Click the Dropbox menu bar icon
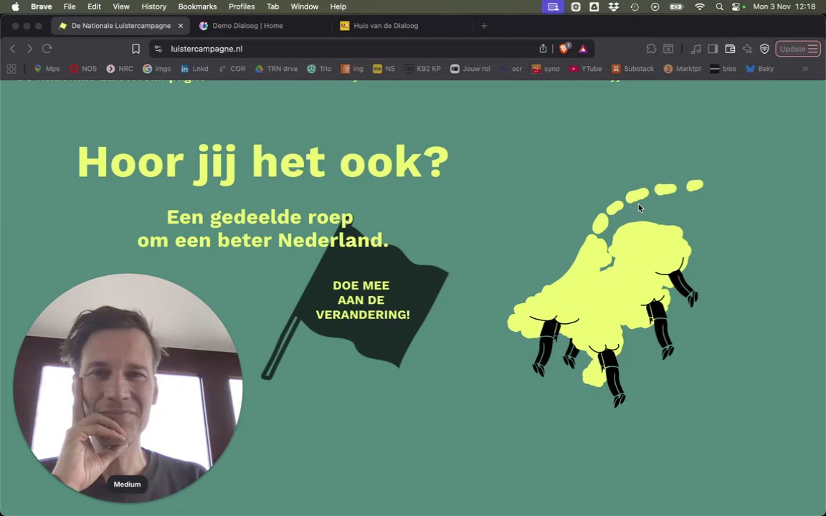 click(614, 7)
